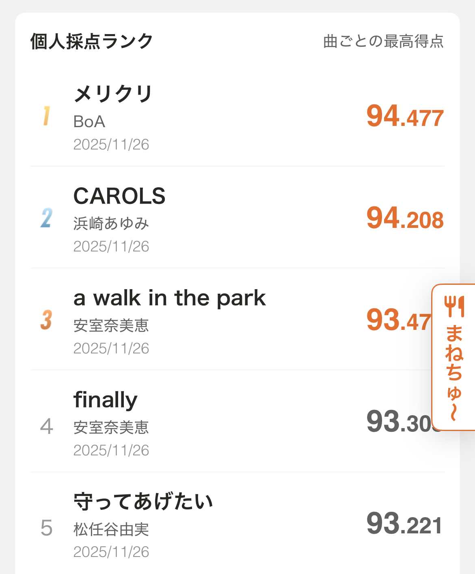Tap the 曲ごとの最高得点 label
This screenshot has width=475, height=574.
(383, 41)
